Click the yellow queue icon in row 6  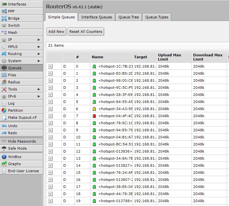pos(94,109)
